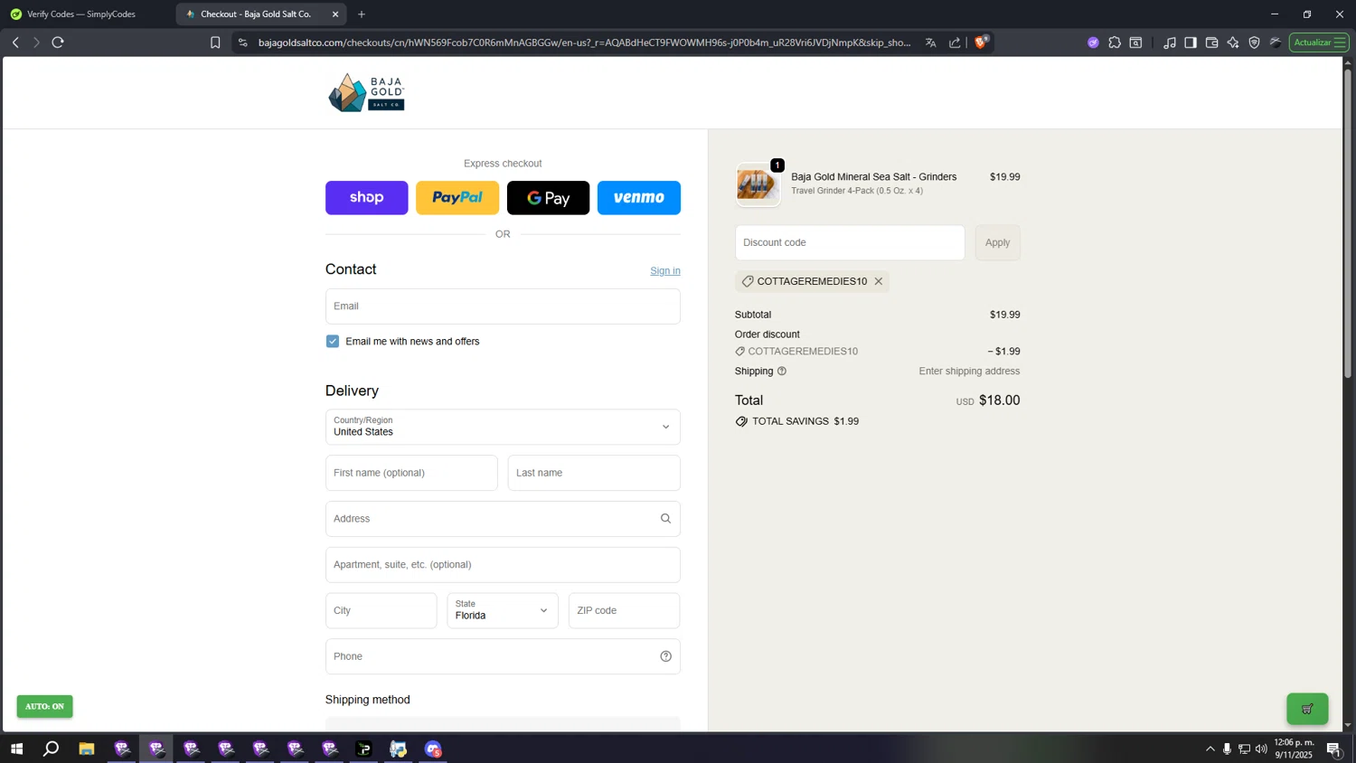Open the Discord icon in taskbar
Screen dimensions: 1356x763
click(434, 749)
